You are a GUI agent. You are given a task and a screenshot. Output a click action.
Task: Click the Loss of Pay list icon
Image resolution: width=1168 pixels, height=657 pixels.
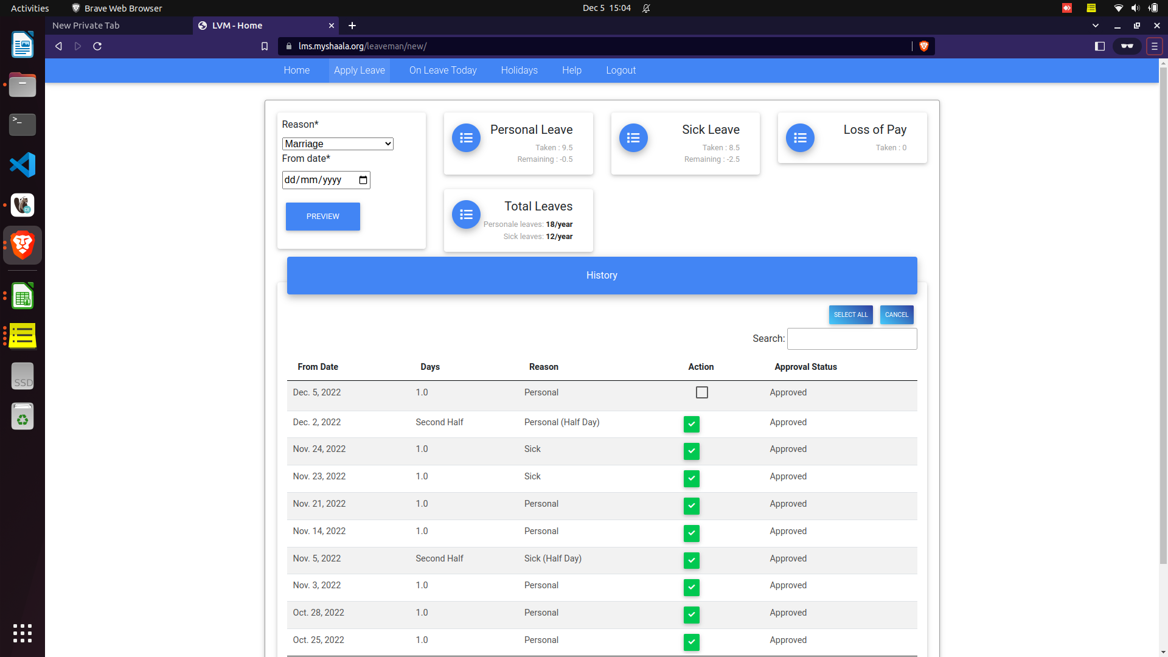click(800, 138)
